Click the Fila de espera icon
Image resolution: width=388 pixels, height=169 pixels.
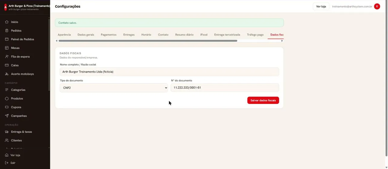coord(7,57)
